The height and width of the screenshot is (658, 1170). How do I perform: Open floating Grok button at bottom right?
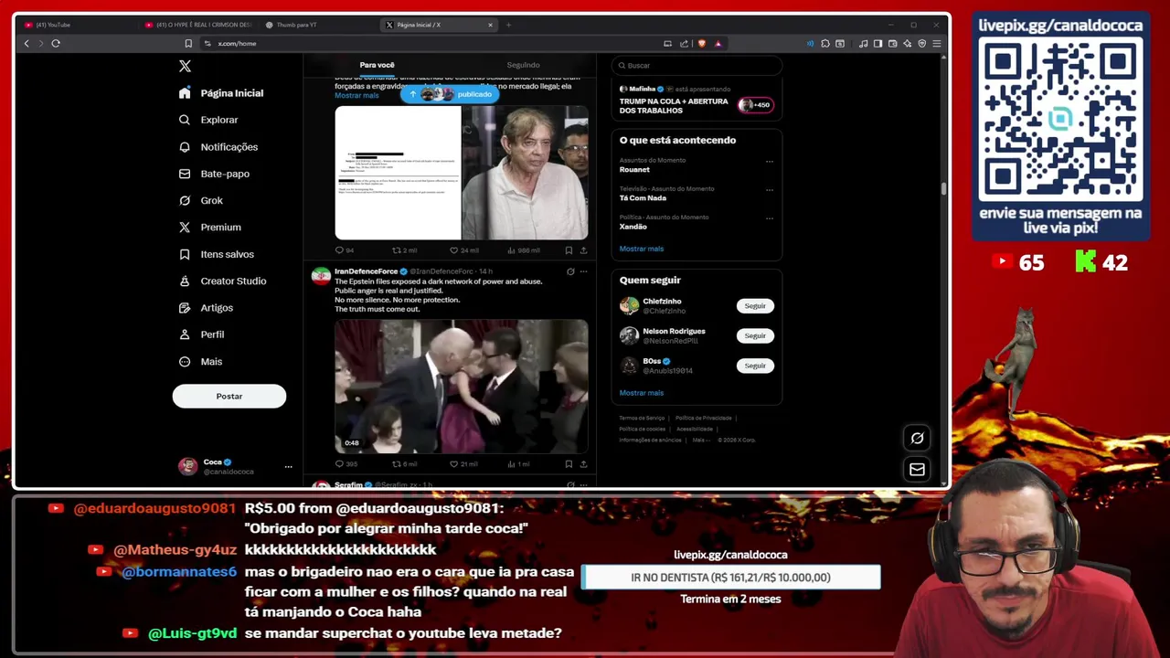[917, 438]
